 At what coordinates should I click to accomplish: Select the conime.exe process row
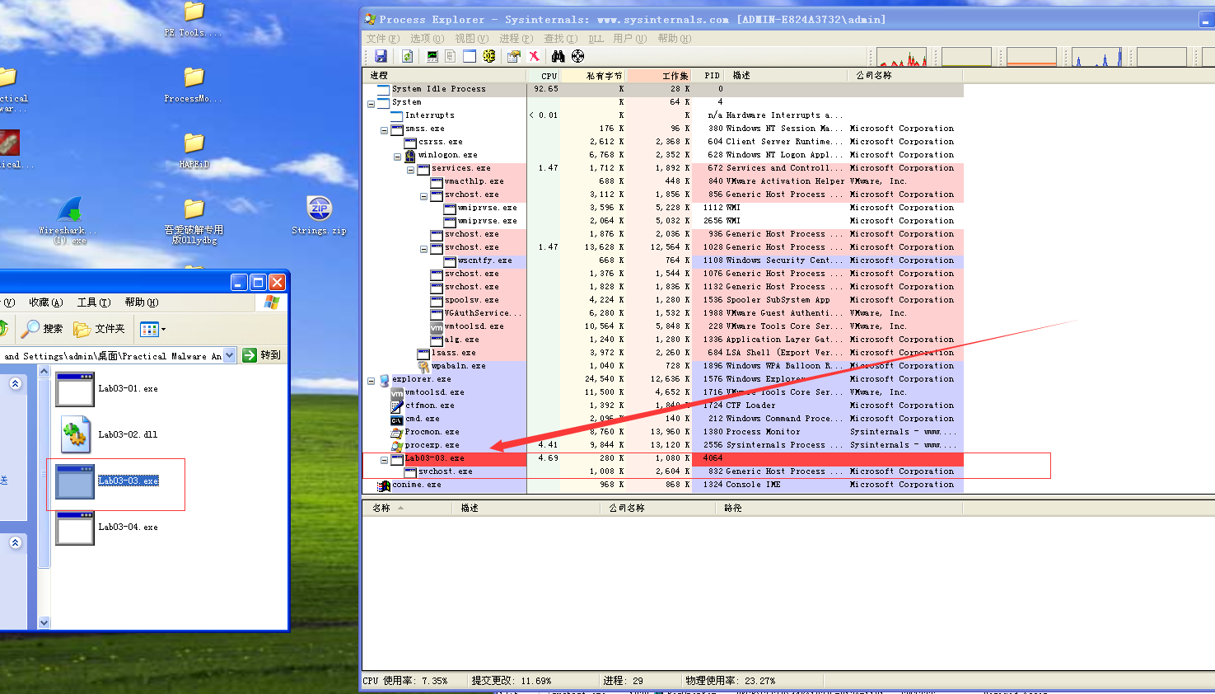(x=663, y=485)
